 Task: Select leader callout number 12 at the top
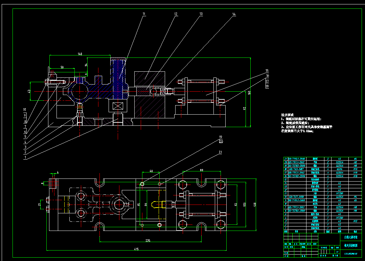tap(176, 14)
